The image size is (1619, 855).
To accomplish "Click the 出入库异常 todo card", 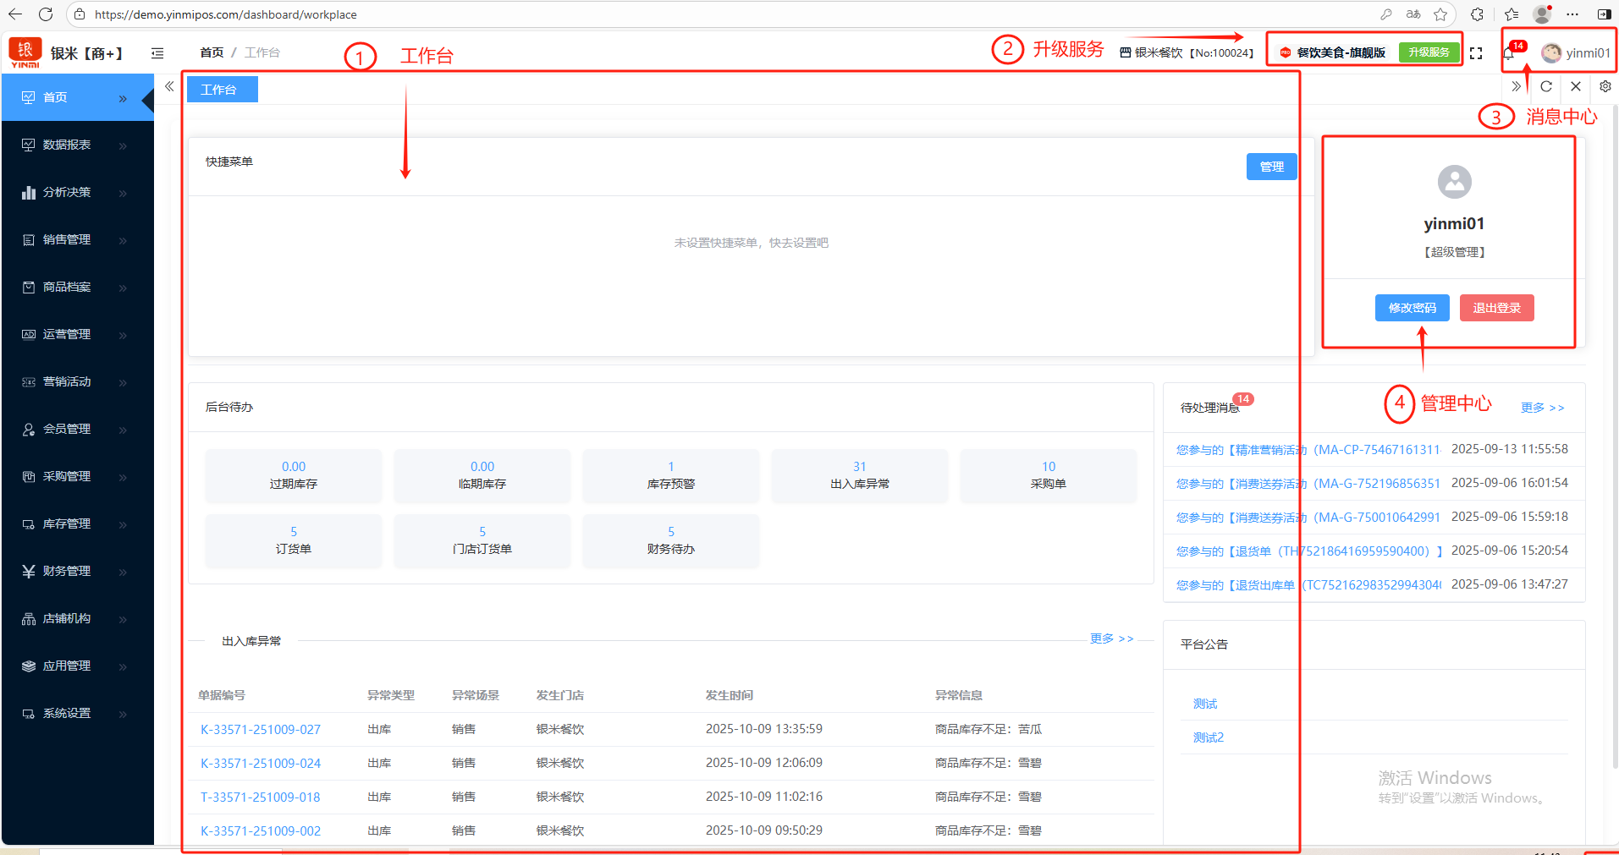I will tap(859, 475).
